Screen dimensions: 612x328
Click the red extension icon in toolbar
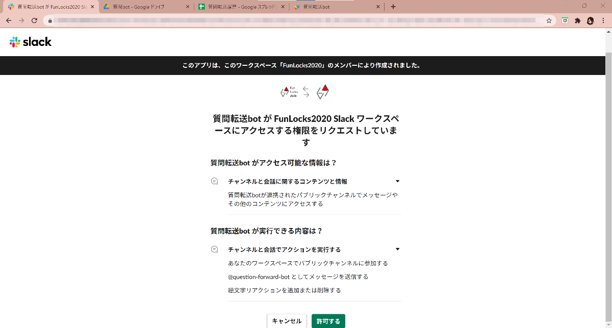[x=565, y=20]
